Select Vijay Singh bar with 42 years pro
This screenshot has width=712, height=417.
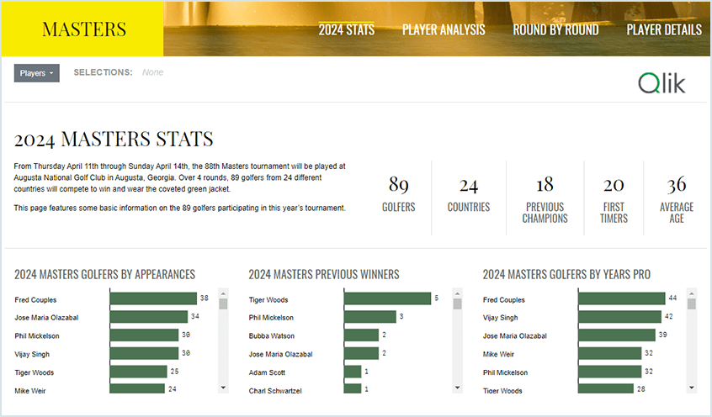coord(619,316)
